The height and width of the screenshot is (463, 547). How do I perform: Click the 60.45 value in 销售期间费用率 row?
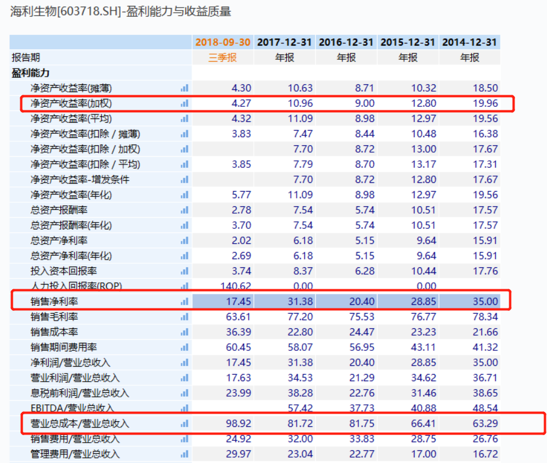[239, 347]
